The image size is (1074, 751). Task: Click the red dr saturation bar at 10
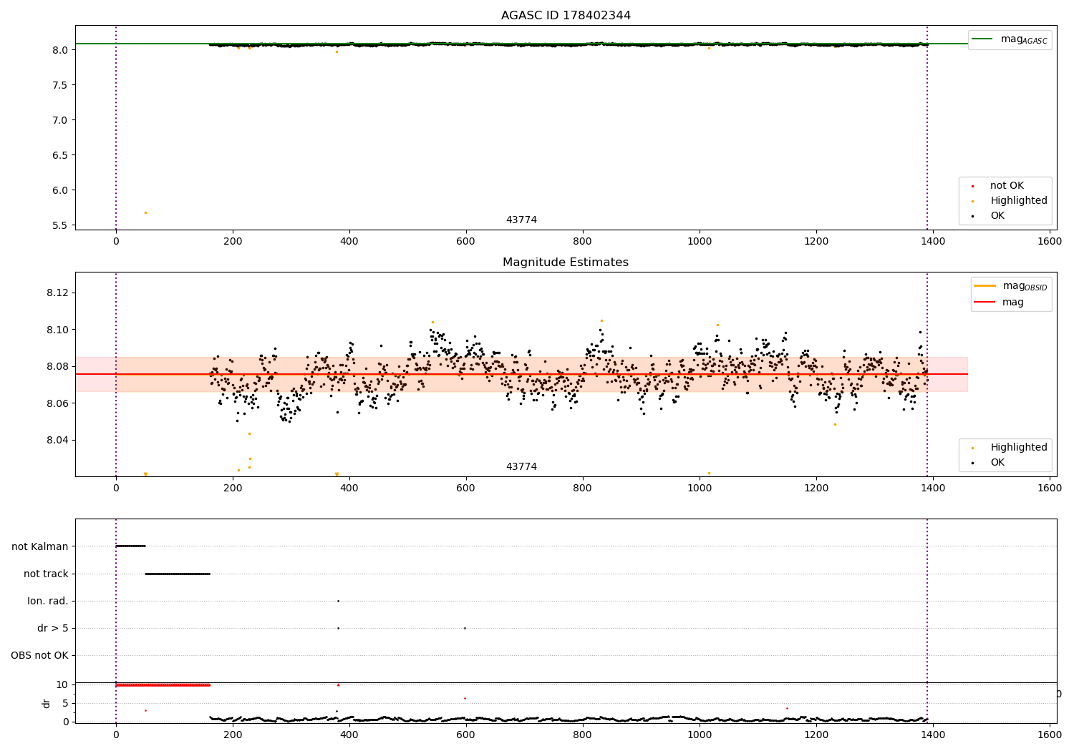tap(163, 684)
